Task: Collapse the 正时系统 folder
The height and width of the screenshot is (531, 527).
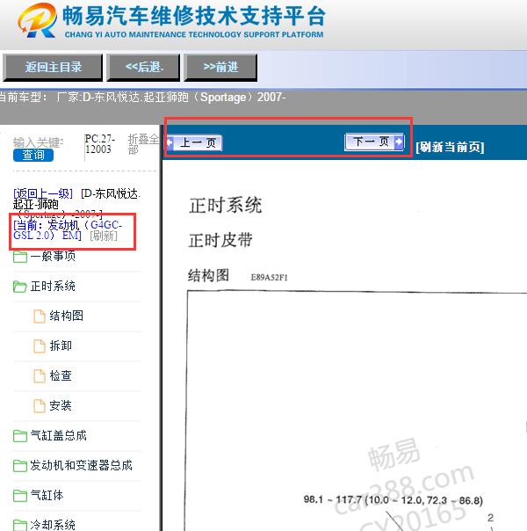Action: coord(53,286)
